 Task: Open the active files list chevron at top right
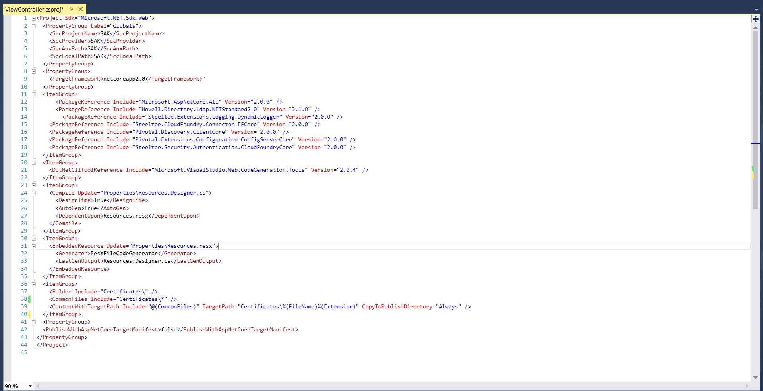tap(757, 9)
